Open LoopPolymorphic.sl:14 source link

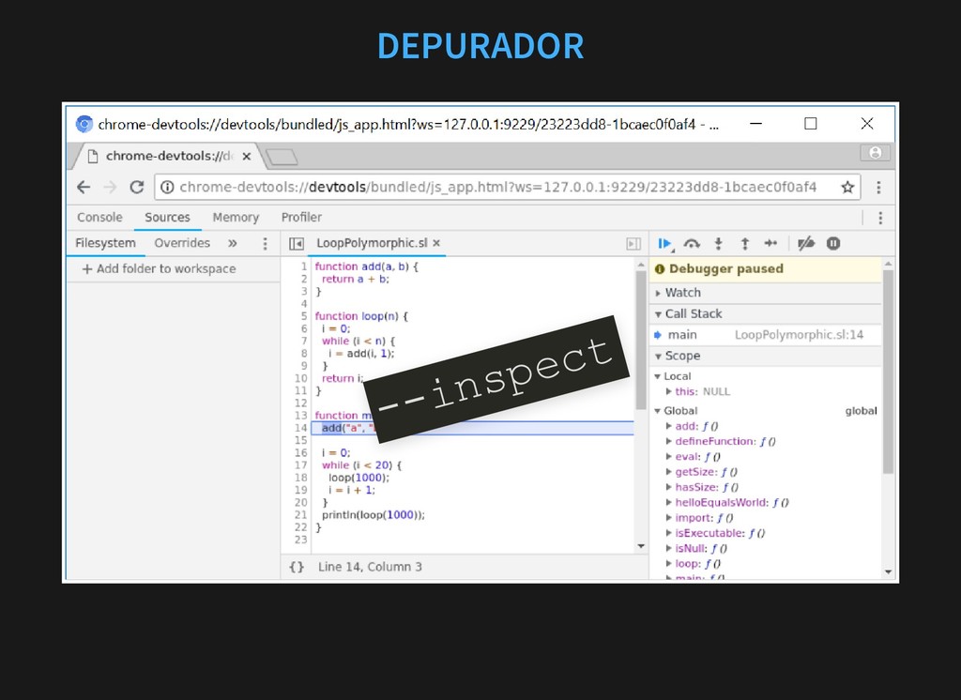[x=799, y=335]
